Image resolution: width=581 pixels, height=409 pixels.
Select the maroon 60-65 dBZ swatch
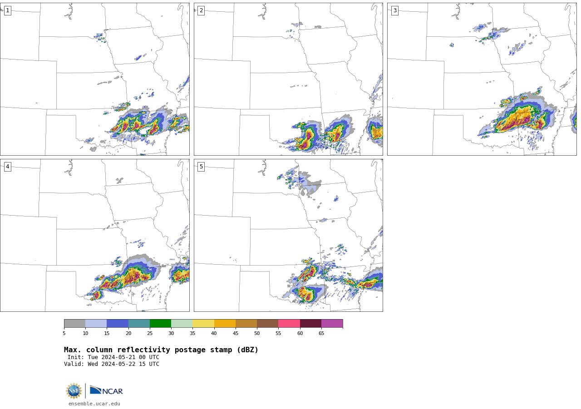click(310, 323)
